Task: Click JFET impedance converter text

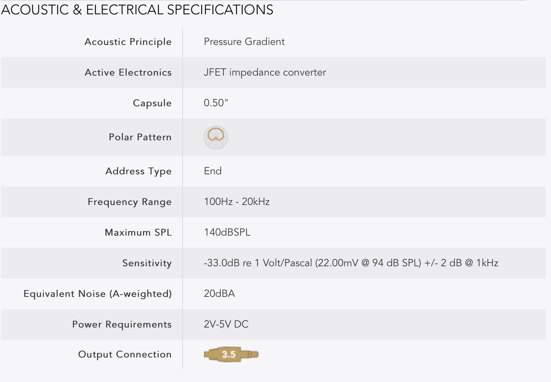Action: [265, 72]
